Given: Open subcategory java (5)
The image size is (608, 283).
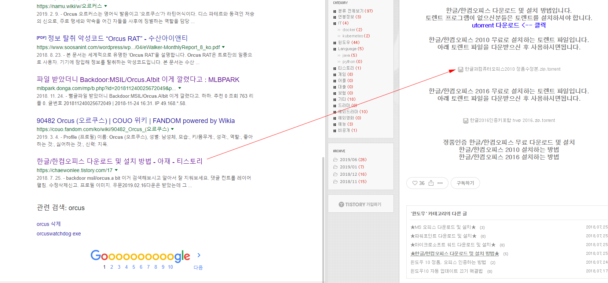Looking at the screenshot, I should pos(349,55).
